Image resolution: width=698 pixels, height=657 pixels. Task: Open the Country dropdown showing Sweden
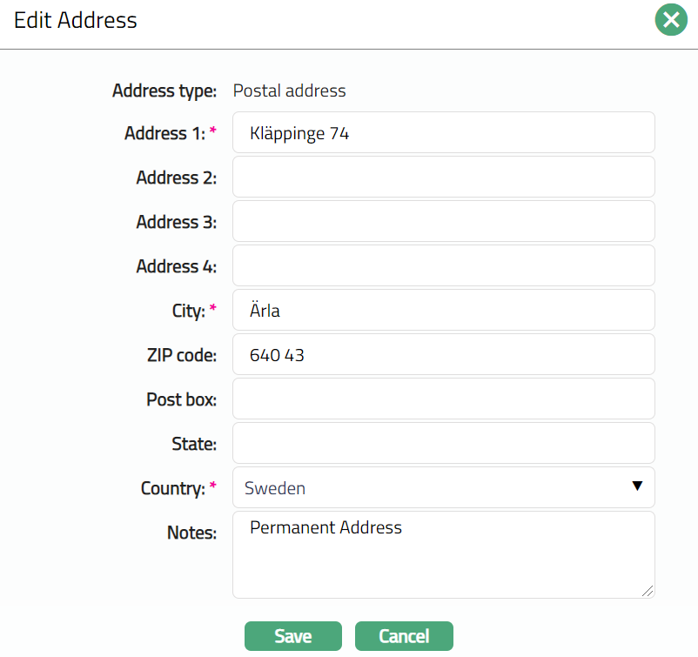(443, 488)
